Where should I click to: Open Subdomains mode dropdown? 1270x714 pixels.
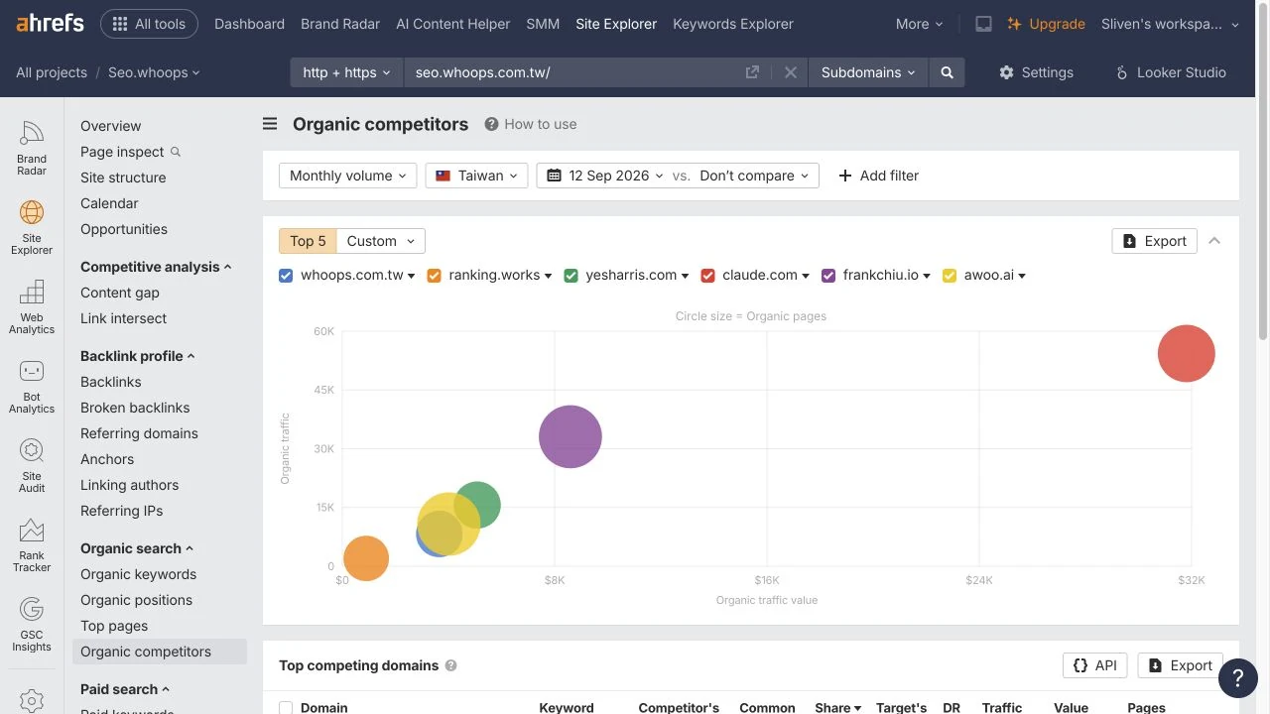868,72
